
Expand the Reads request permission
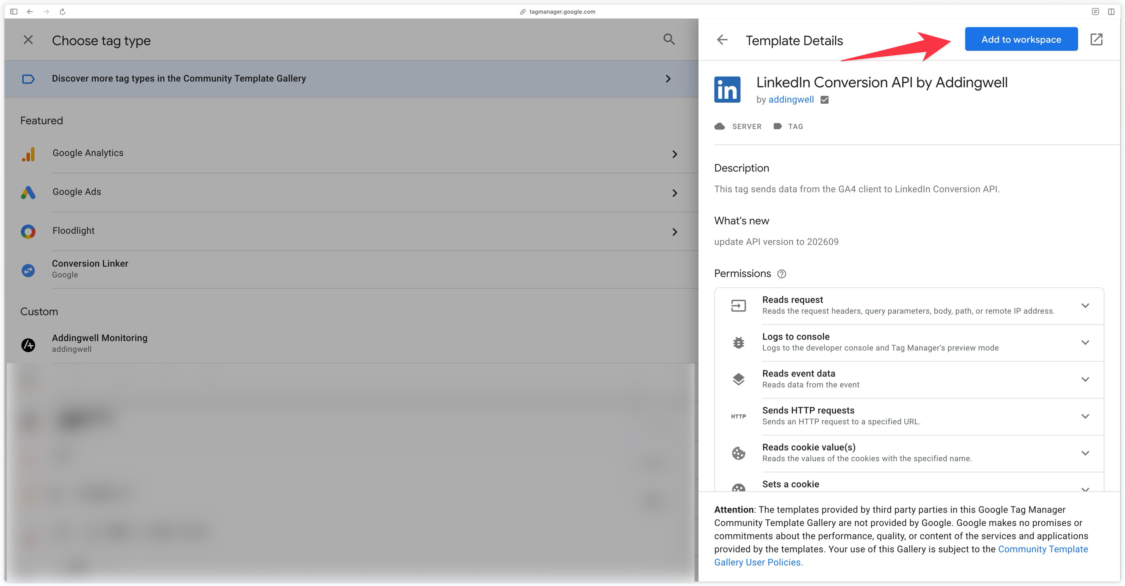coord(1085,306)
